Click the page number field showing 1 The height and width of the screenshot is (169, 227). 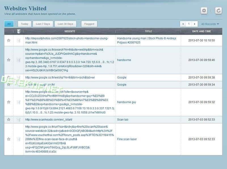(x=188, y=24)
